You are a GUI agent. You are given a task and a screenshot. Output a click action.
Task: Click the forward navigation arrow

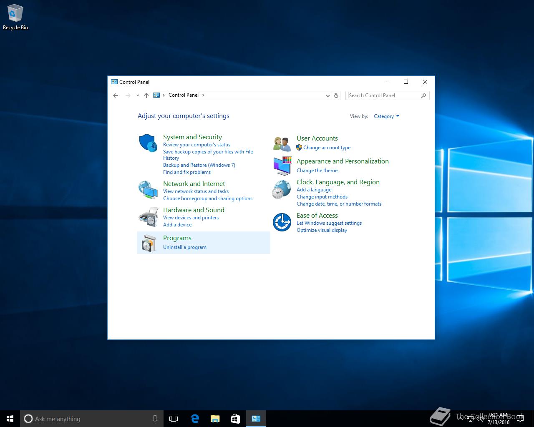point(128,95)
